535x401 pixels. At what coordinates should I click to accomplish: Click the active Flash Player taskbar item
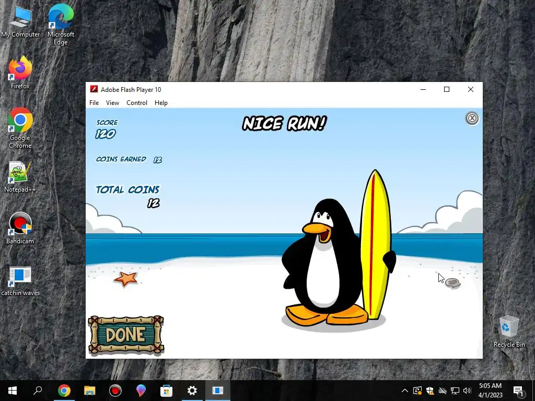pyautogui.click(x=218, y=391)
